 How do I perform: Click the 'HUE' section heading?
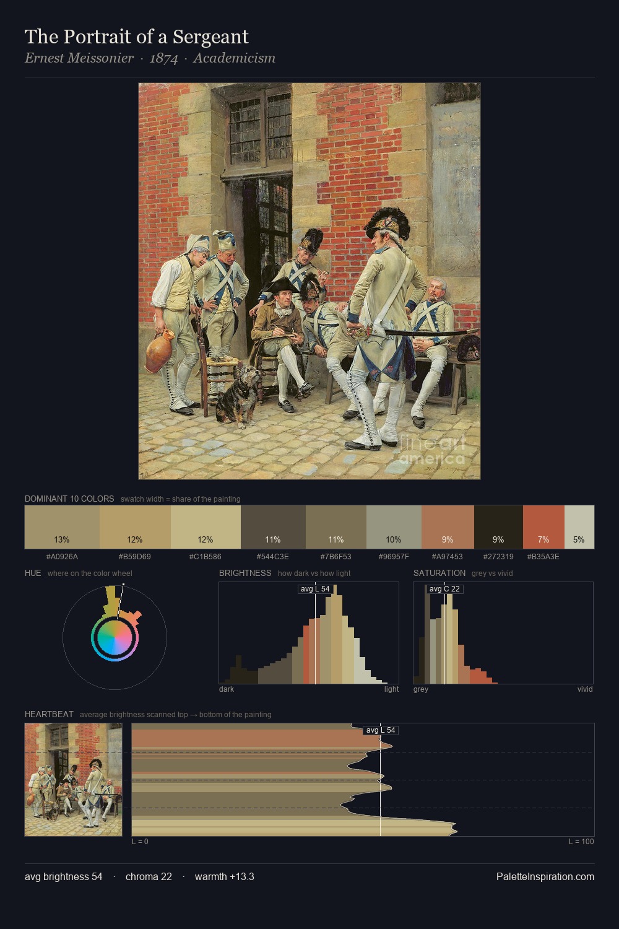(x=33, y=573)
